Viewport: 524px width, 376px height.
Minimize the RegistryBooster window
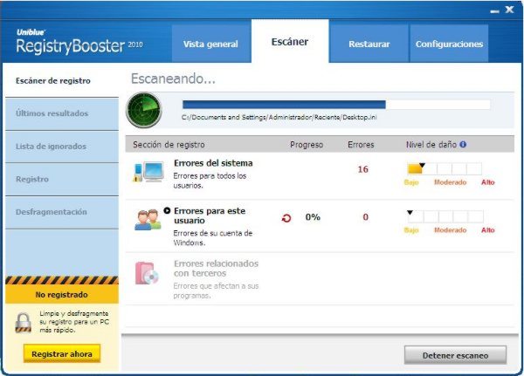494,11
